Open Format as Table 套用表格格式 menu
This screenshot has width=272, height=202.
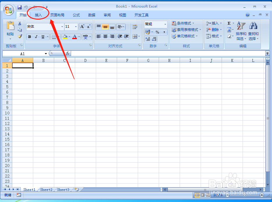pos(186,30)
